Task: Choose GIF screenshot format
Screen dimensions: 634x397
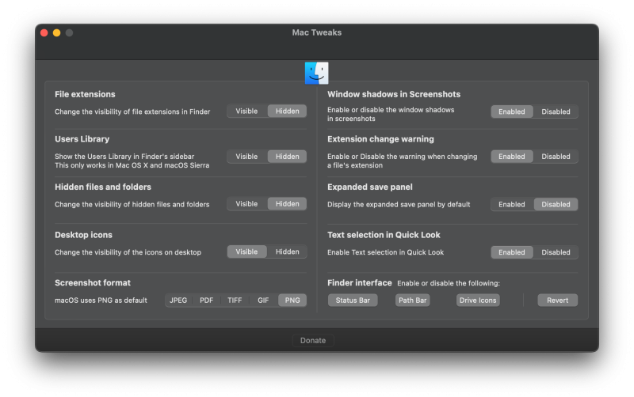Action: pyautogui.click(x=263, y=301)
